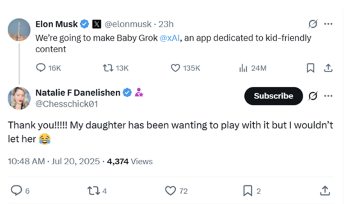
Task: Open more options on Elon Musk's post
Action: (328, 24)
